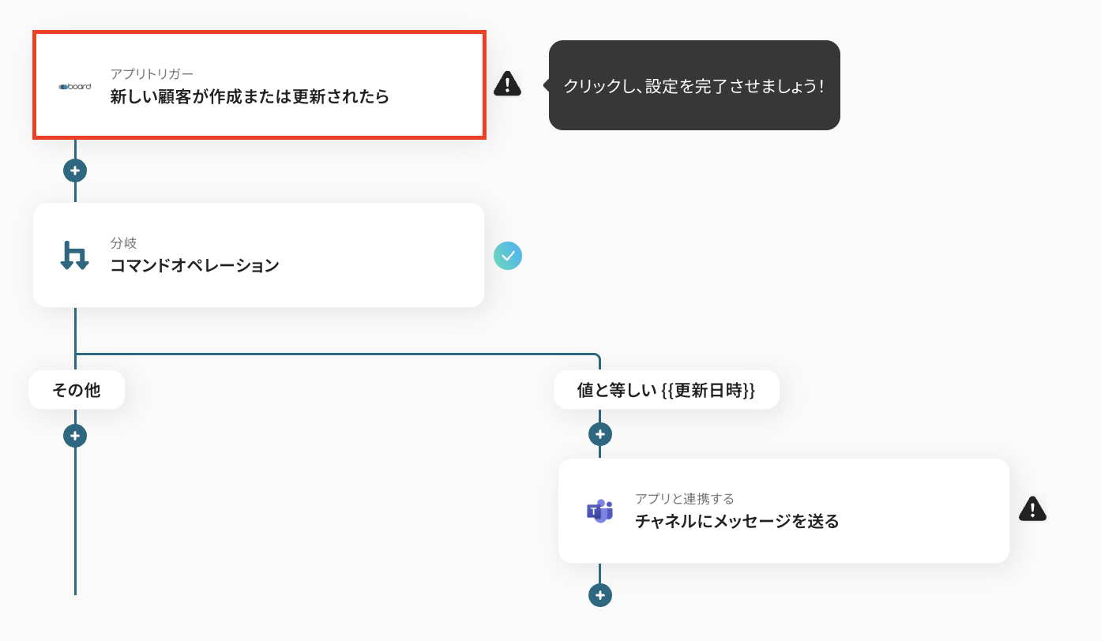Screen dimensions: 1101x641
Task: Click the アプリと連携する label text
Action: pos(684,499)
